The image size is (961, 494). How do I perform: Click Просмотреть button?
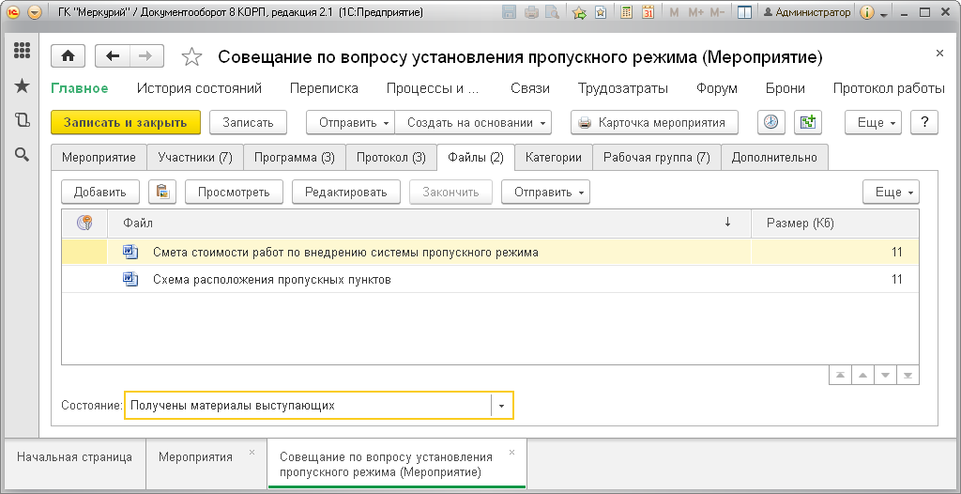(234, 192)
